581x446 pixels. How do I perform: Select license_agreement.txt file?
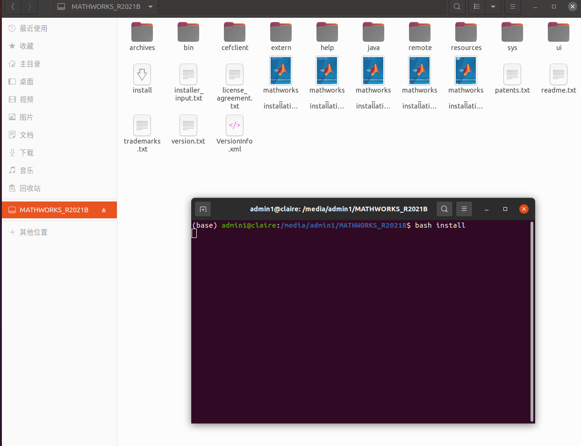[235, 86]
